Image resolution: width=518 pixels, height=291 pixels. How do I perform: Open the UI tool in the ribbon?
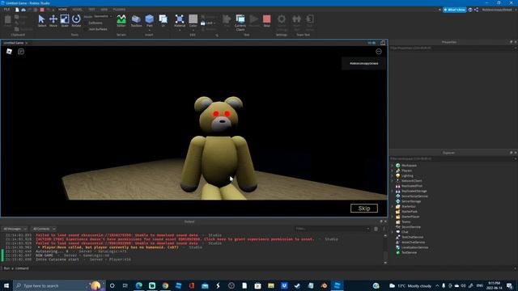click(x=163, y=21)
